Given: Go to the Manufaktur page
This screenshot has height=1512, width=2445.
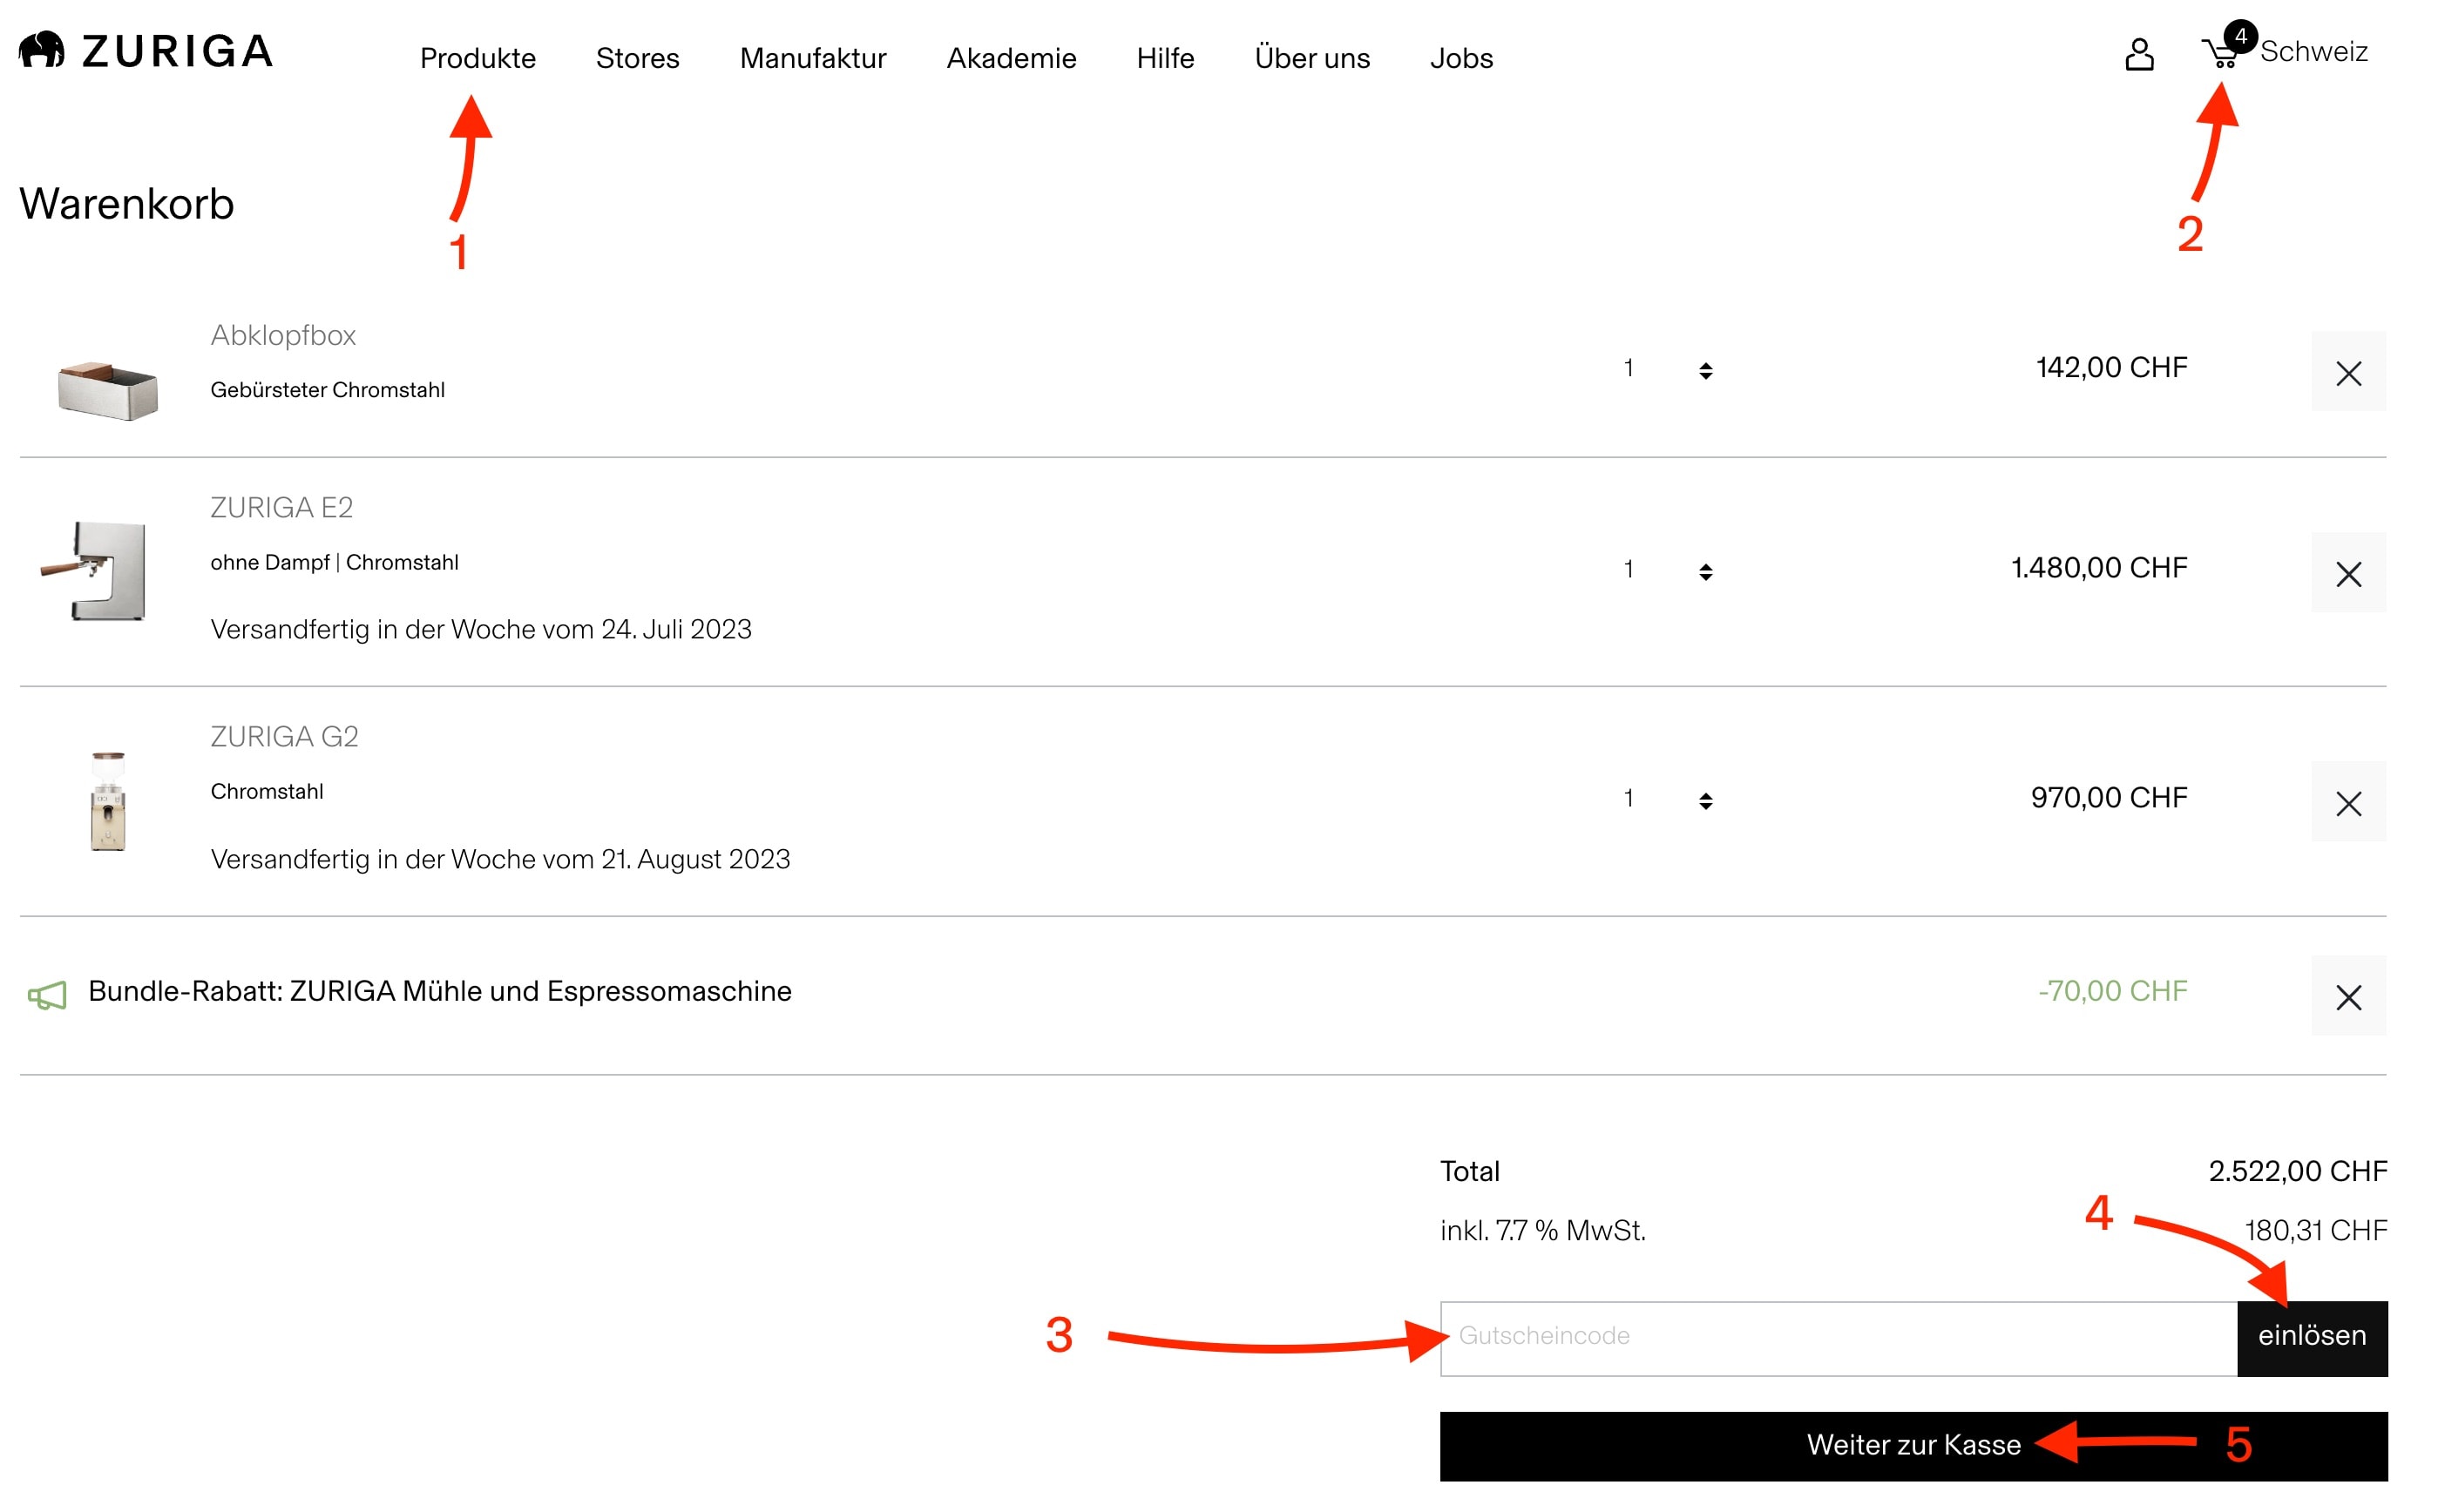Looking at the screenshot, I should (812, 58).
